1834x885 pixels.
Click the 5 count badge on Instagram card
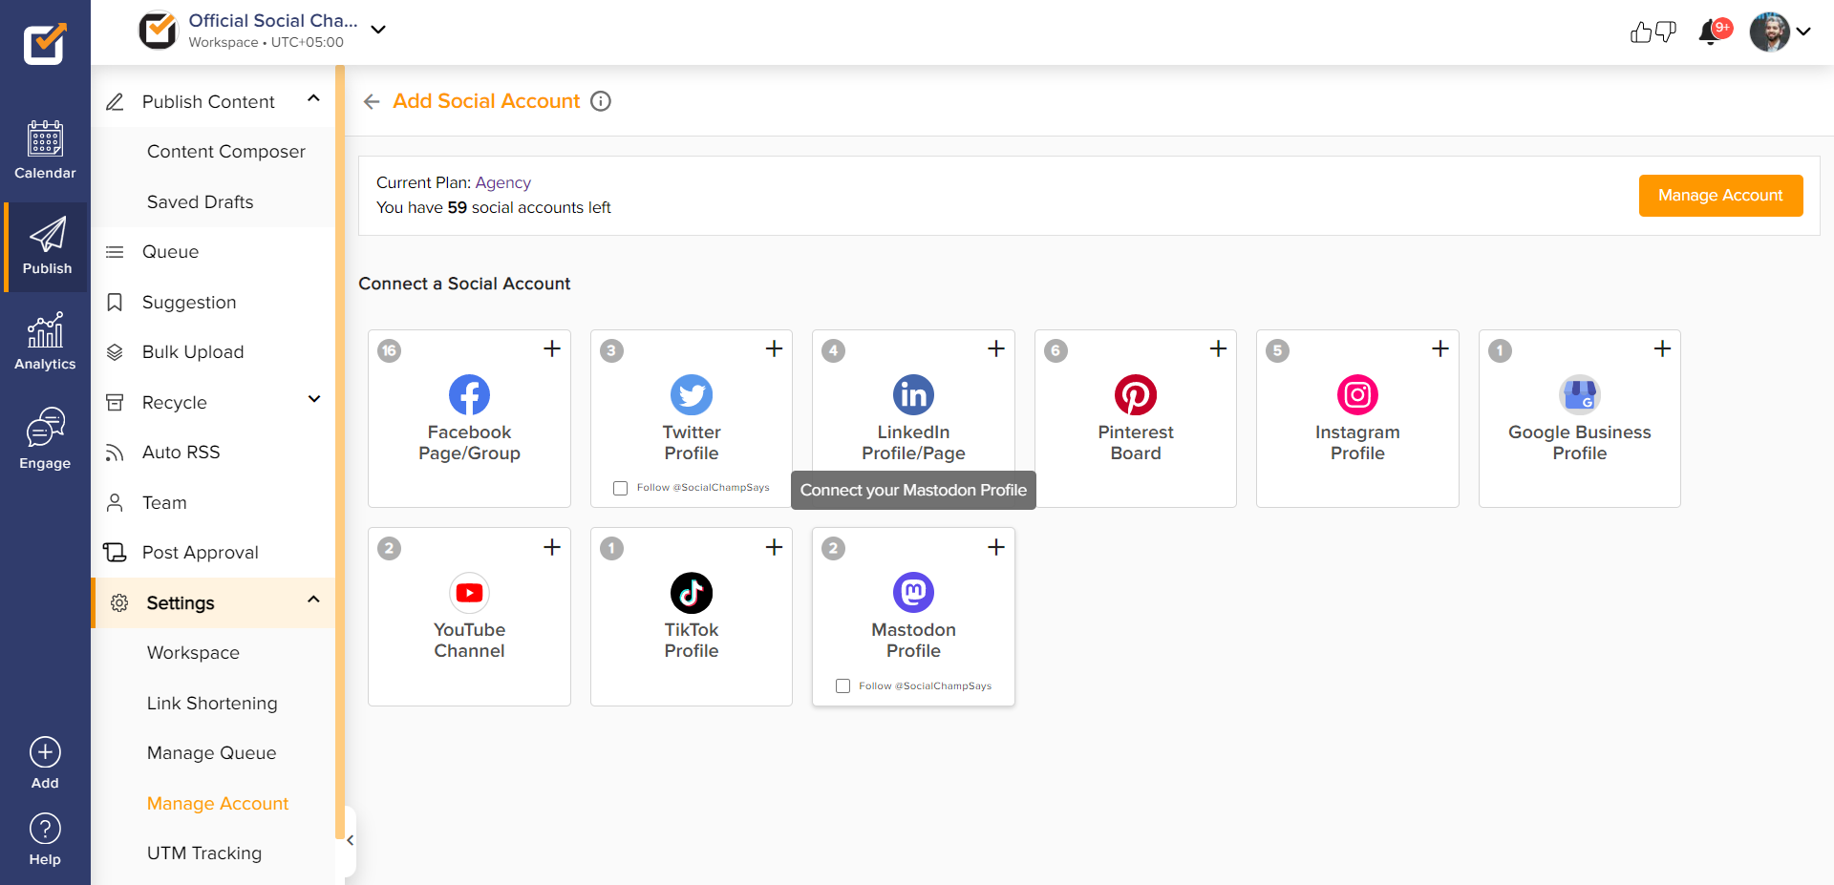(x=1277, y=350)
